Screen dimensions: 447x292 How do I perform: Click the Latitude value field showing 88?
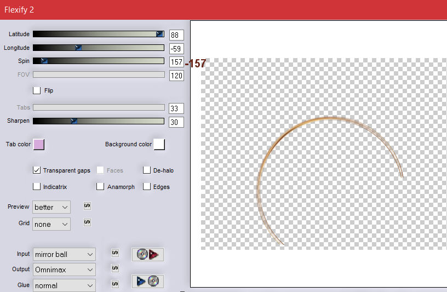[x=176, y=35]
